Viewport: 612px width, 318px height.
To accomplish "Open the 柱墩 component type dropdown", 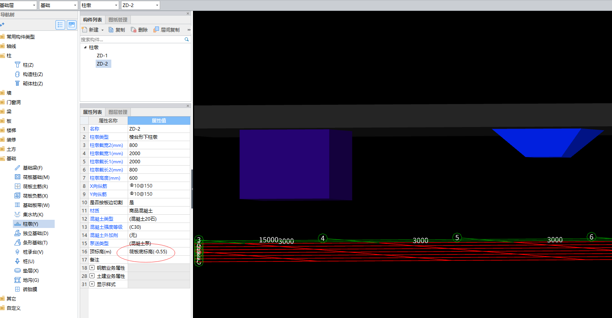I will 116,5.
